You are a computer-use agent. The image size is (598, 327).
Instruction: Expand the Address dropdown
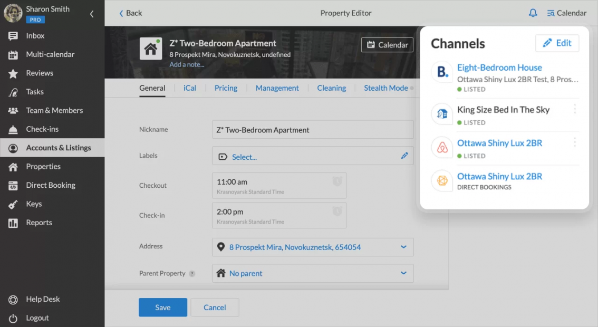pos(403,247)
